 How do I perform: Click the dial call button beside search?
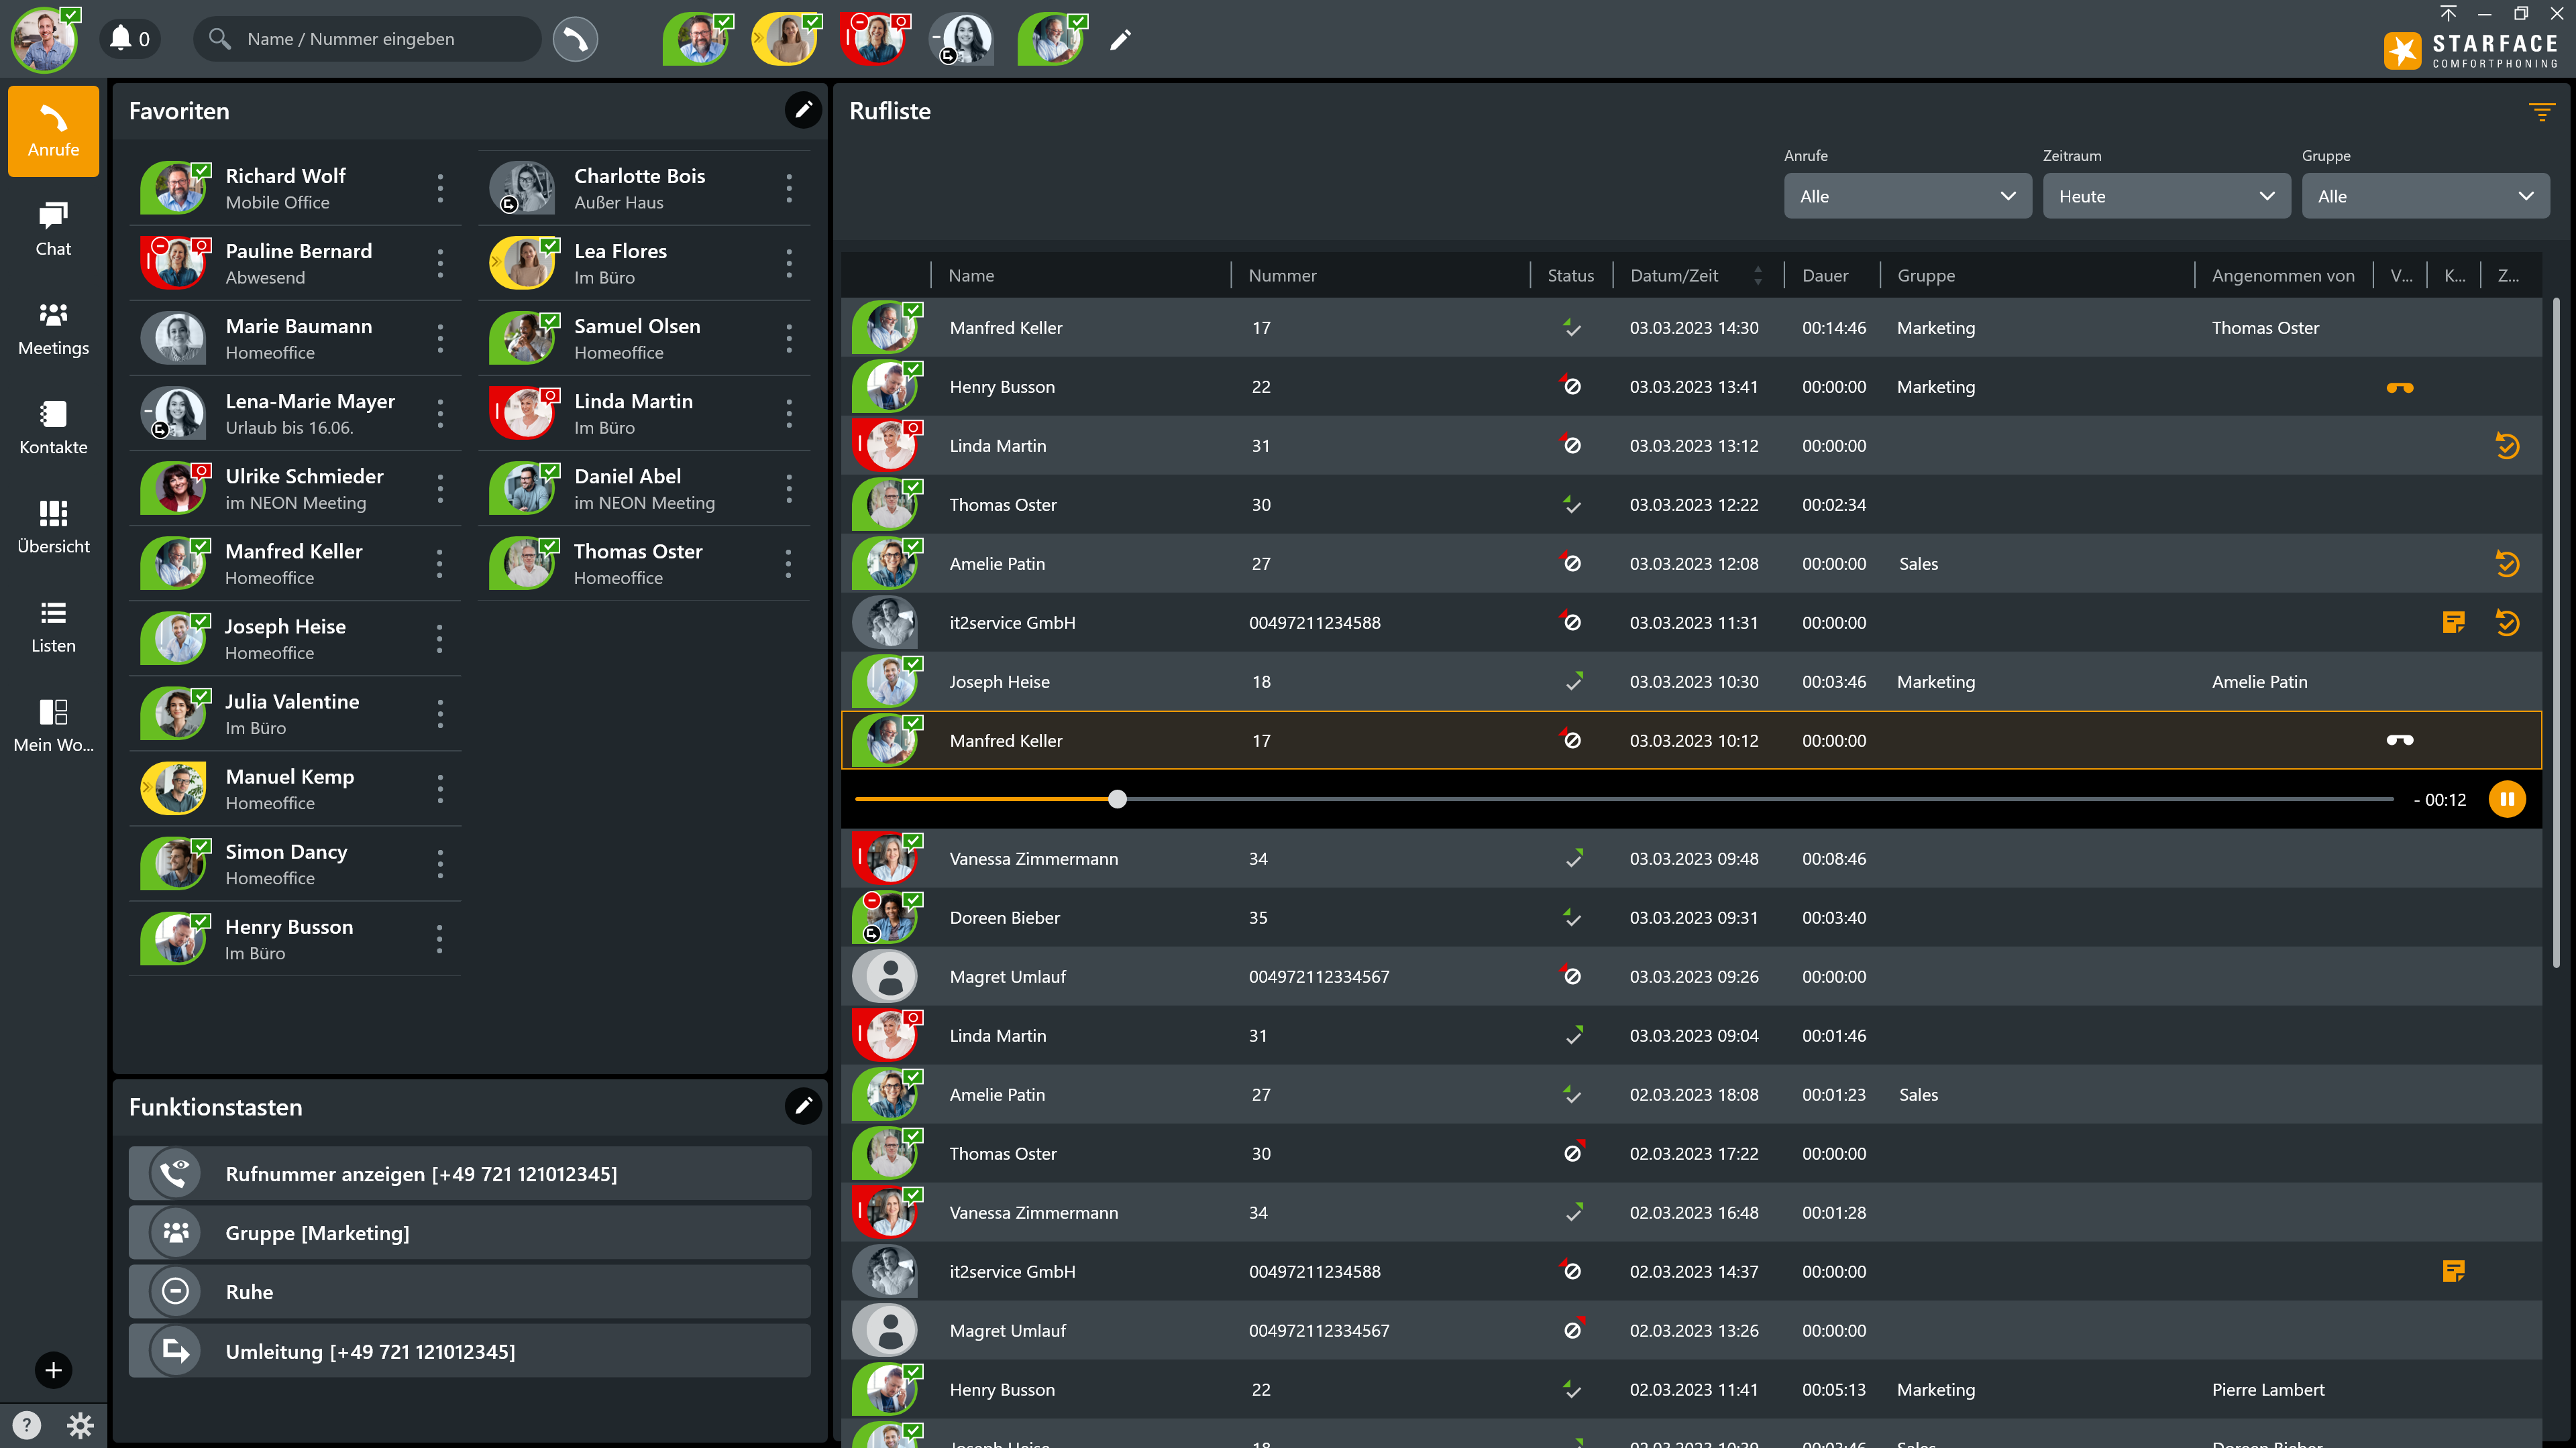coord(575,39)
